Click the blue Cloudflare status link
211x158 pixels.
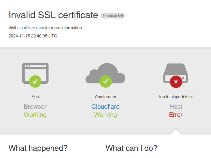tap(105, 107)
